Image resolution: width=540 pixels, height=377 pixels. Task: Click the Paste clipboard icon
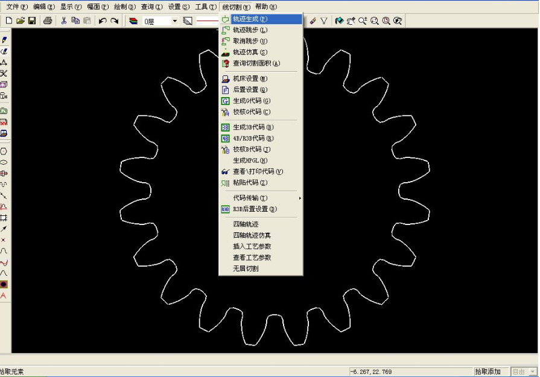(x=87, y=21)
